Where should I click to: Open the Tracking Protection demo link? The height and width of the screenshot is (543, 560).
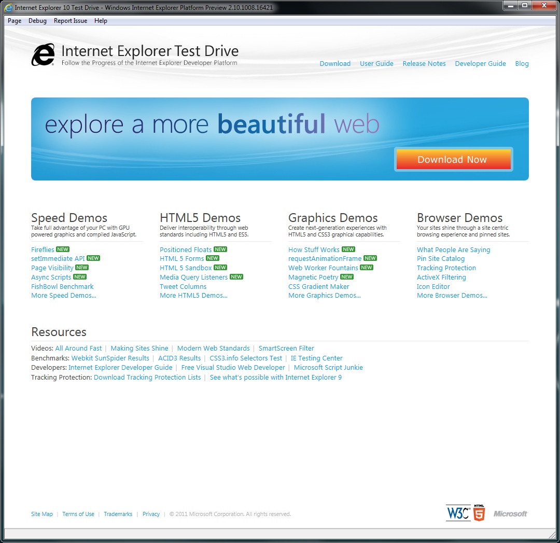(446, 268)
